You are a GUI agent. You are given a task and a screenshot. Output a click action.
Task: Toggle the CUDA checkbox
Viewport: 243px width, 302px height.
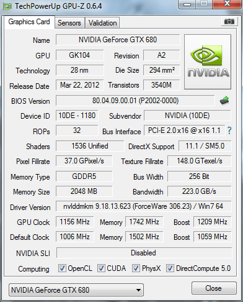(x=101, y=268)
